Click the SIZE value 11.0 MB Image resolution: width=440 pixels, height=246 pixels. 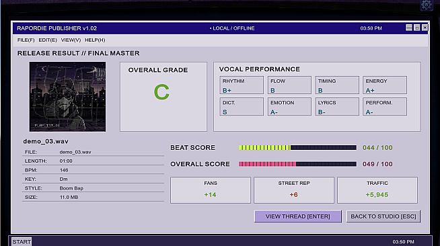[x=69, y=197]
